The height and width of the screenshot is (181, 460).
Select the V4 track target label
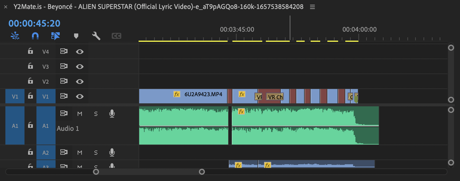(46, 52)
